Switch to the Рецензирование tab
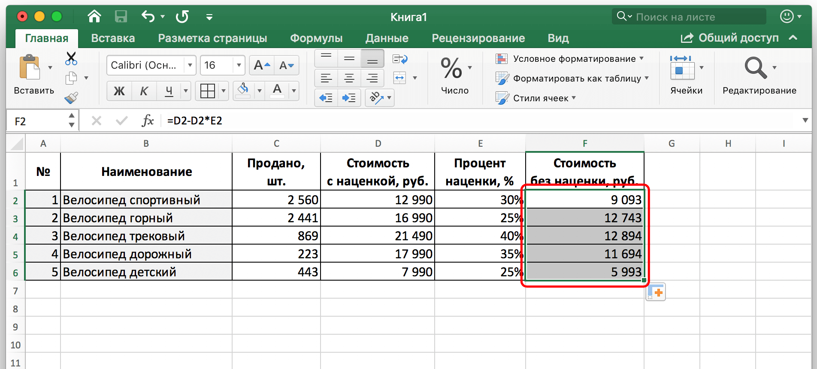This screenshot has height=369, width=817. coord(478,38)
